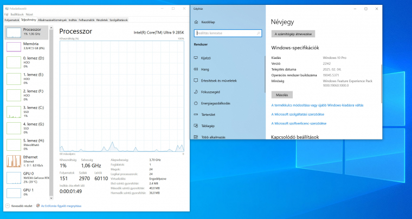Click the 19045.5371 build number value
Image resolution: width=412 pixels, height=219 pixels.
(x=330, y=75)
